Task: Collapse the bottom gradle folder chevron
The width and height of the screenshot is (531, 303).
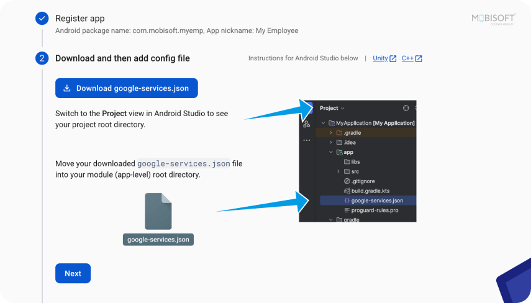Action: [x=331, y=220]
